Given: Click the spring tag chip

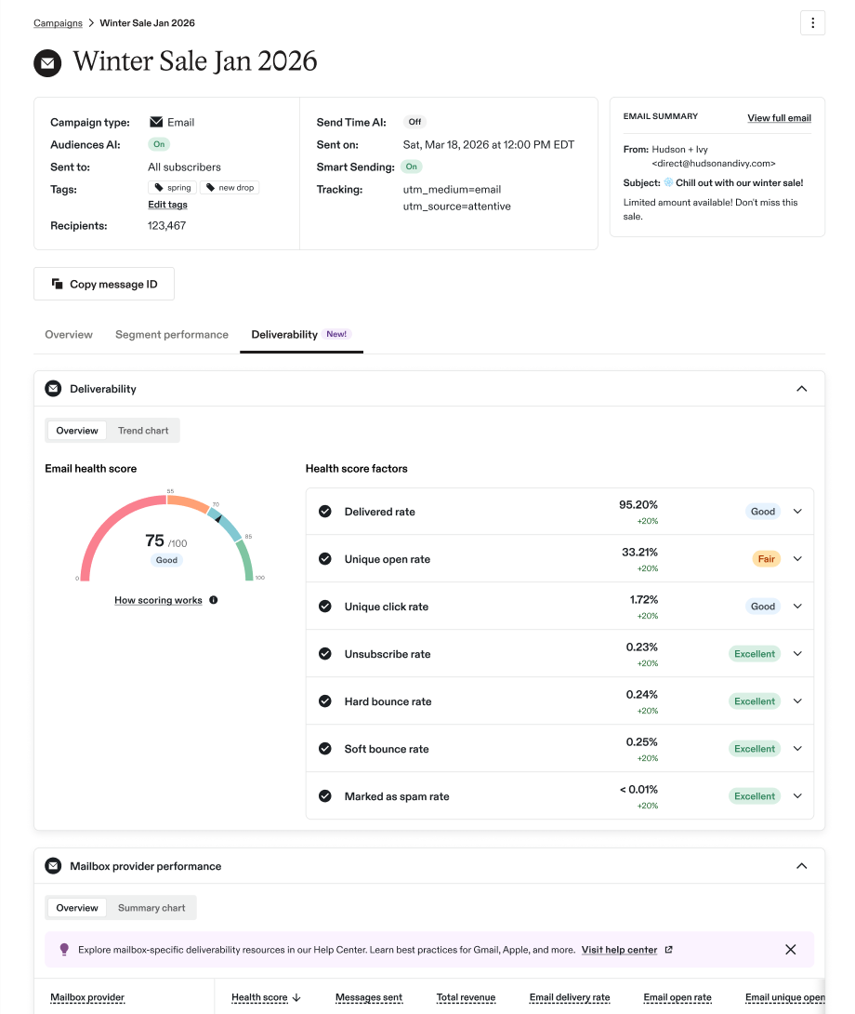Looking at the screenshot, I should tap(173, 188).
